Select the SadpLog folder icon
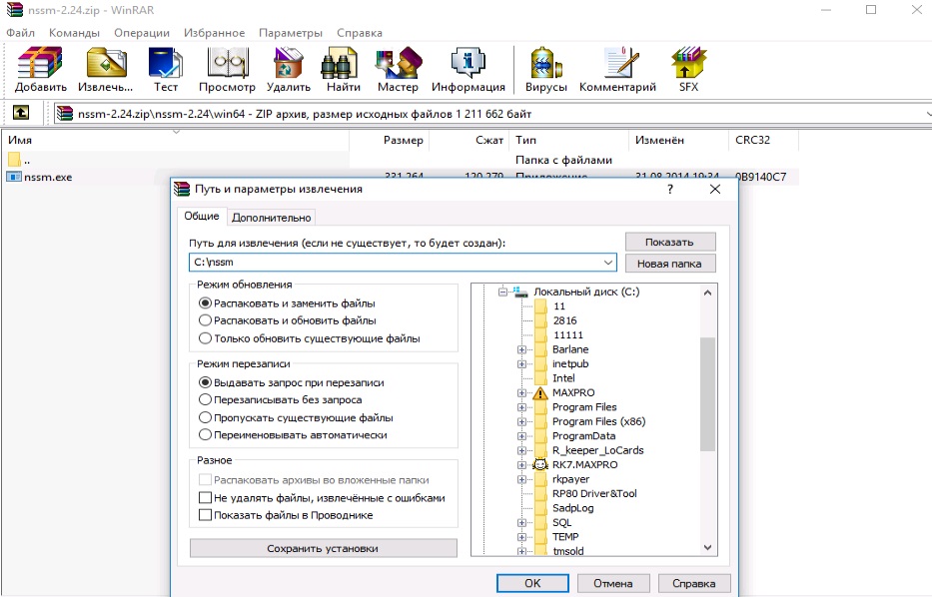Screen dimensions: 932x597 click(x=540, y=508)
